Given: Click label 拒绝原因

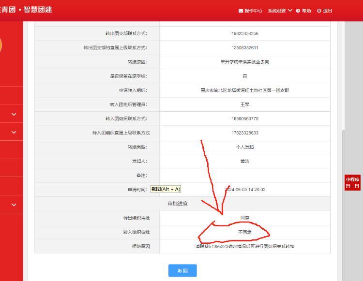Looking at the screenshot, I should [x=141, y=246].
